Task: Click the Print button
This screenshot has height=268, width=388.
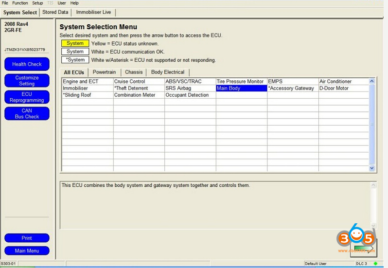Action: coord(27,238)
